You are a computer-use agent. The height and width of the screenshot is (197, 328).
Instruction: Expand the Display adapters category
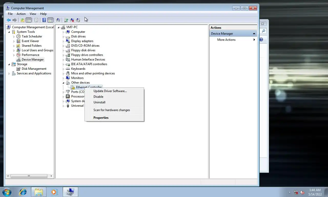pyautogui.click(x=64, y=41)
